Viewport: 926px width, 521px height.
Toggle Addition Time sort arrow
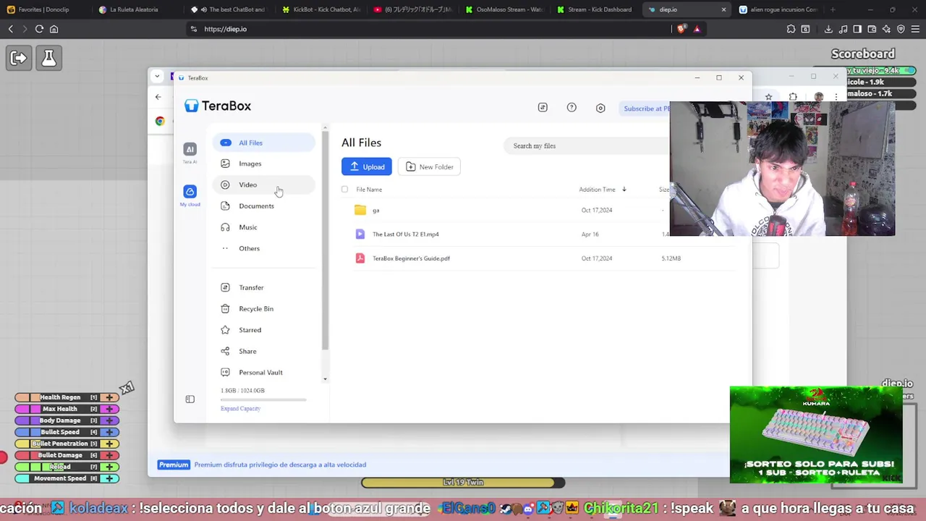pos(624,190)
